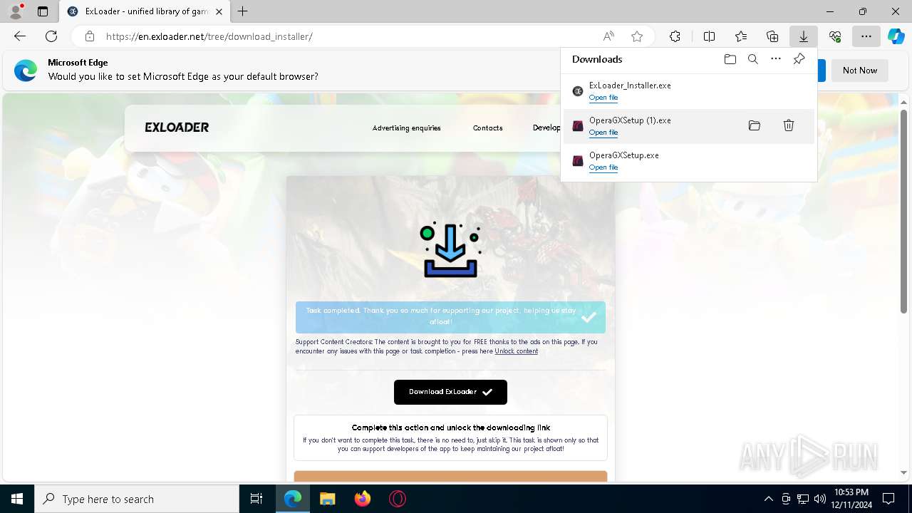Screen dimensions: 912x513
Task: Open Browser essentials heart icon
Action: (835, 36)
